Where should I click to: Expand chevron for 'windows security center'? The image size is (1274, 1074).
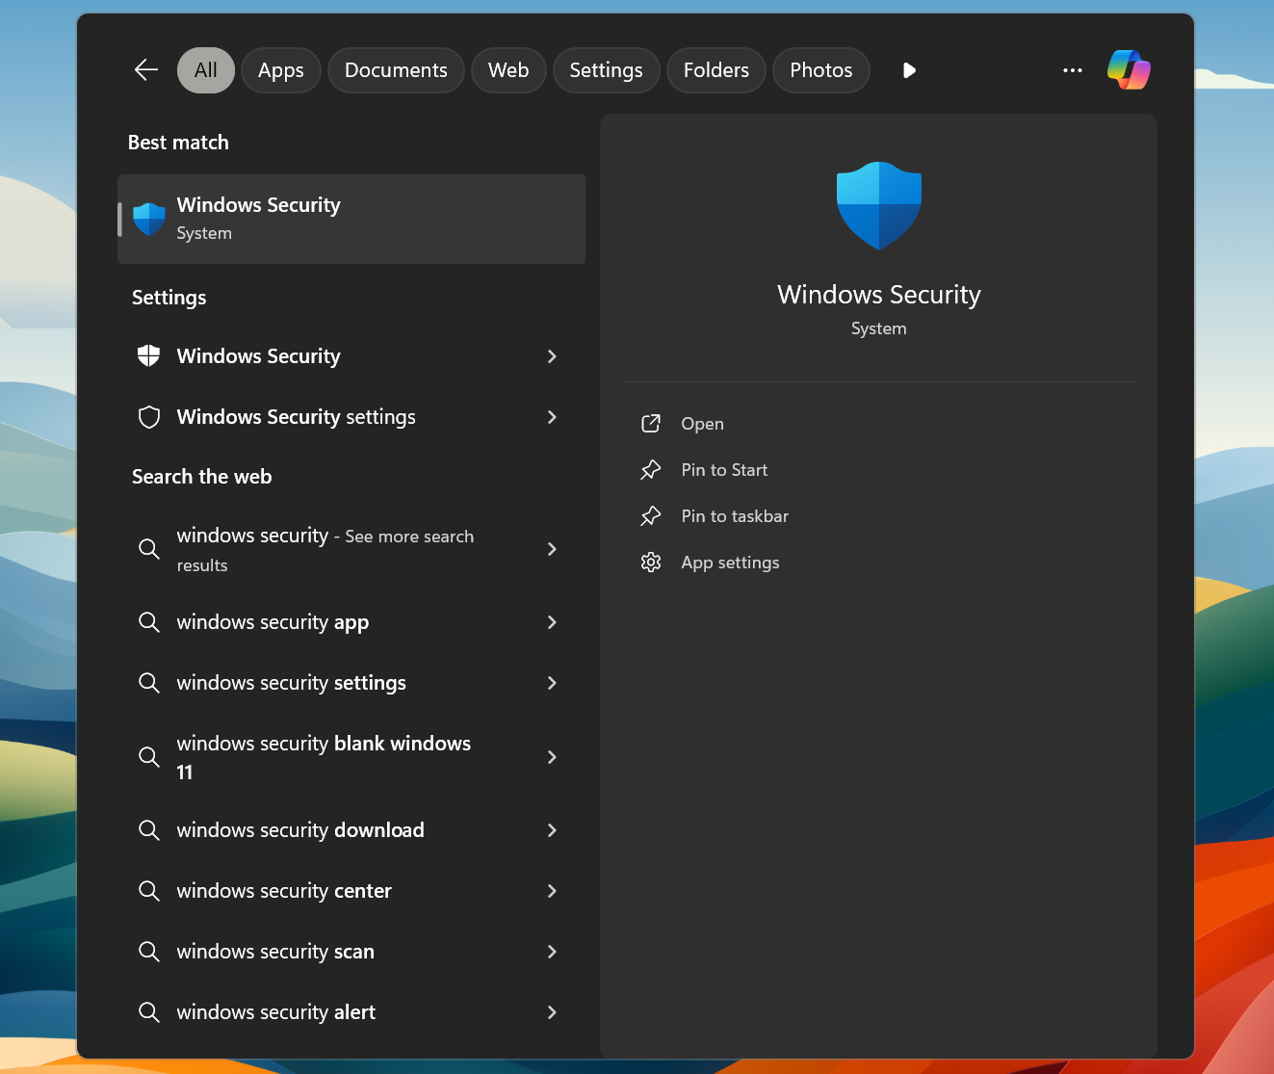click(x=552, y=891)
